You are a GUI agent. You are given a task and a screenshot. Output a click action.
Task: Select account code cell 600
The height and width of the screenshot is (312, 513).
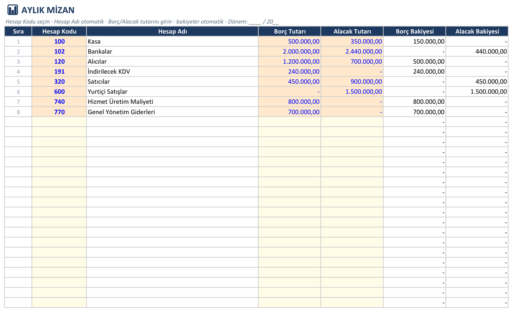tap(59, 92)
